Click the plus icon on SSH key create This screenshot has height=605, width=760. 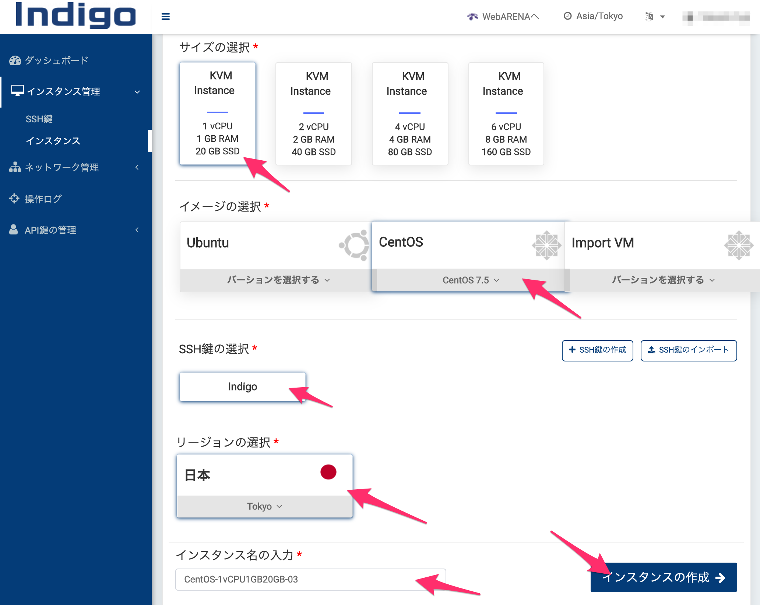click(572, 350)
